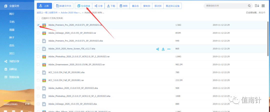Image resolution: width=270 pixels, height=112 pixels.
Task: Check the Premiere_Pro .sha file checkbox
Action: tap(38, 41)
